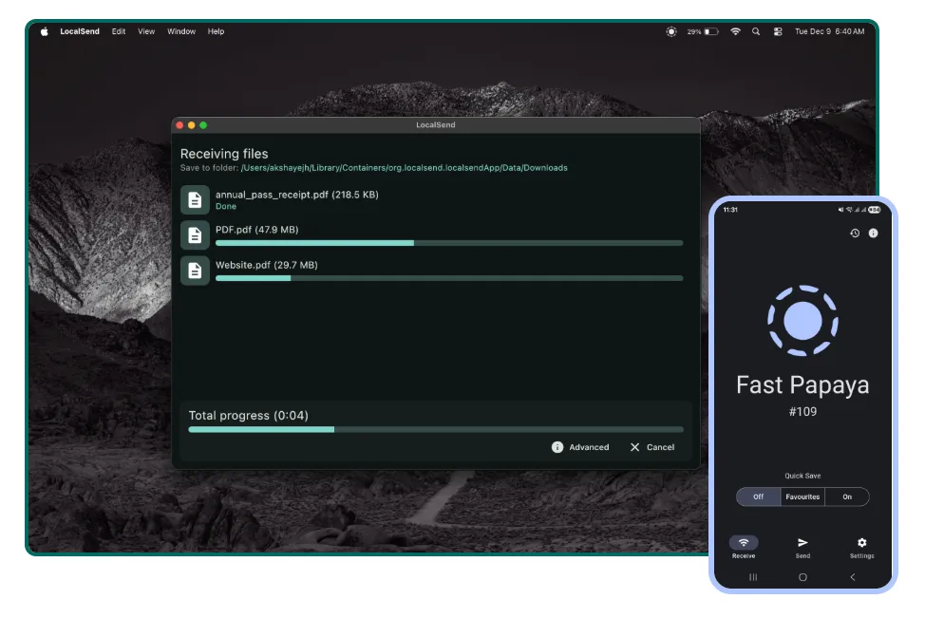Tap the Fast Papaya device name
Screen dimensions: 925x618
coord(802,385)
